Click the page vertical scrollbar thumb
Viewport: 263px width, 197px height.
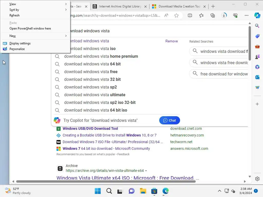[250, 43]
